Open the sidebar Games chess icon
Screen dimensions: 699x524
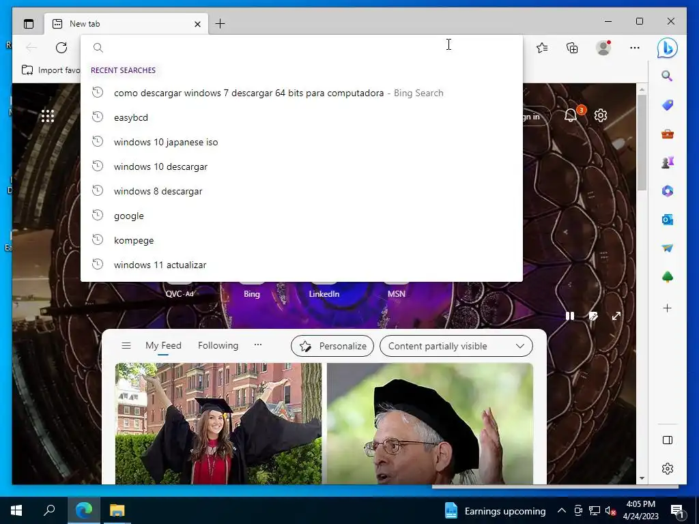coord(668,162)
